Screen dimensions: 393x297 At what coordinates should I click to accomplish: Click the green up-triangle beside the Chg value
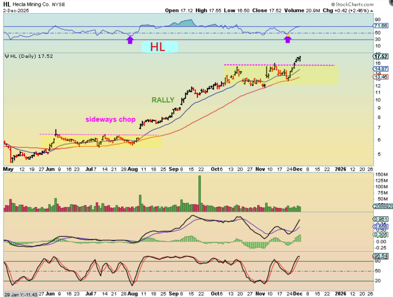click(x=371, y=11)
